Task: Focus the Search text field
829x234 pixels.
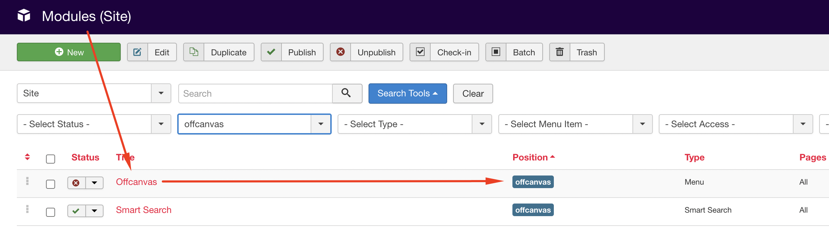Action: click(256, 94)
